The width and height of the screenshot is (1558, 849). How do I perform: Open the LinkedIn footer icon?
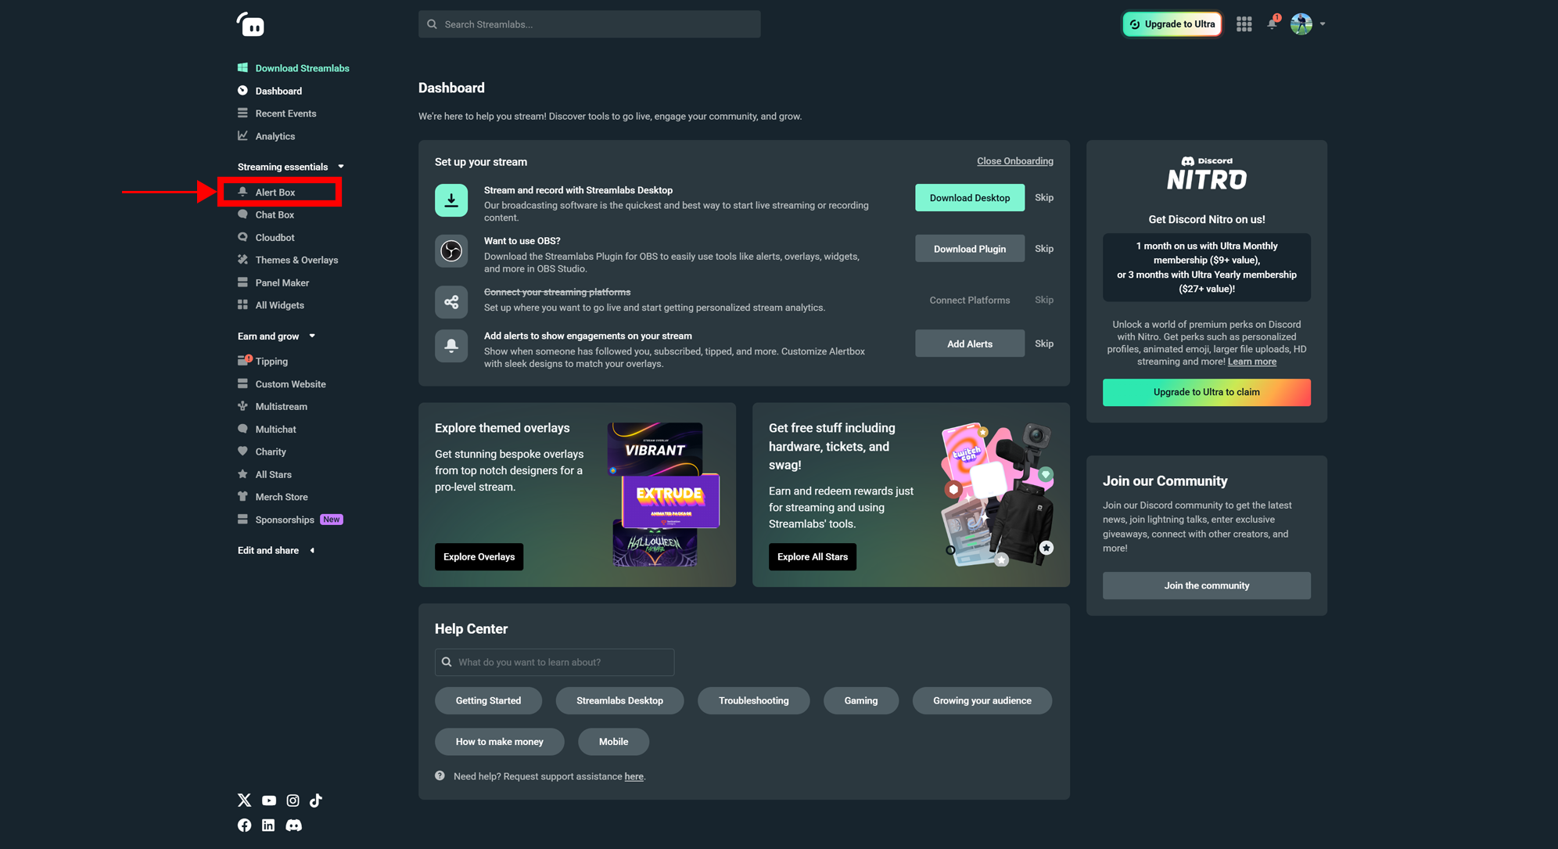coord(268,825)
